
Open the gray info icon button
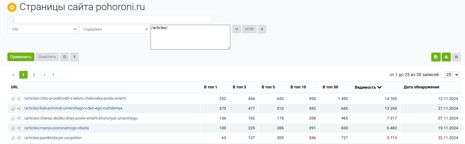[456, 57]
